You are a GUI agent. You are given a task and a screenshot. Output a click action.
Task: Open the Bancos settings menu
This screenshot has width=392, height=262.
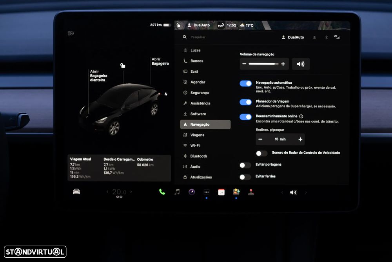[205, 61]
